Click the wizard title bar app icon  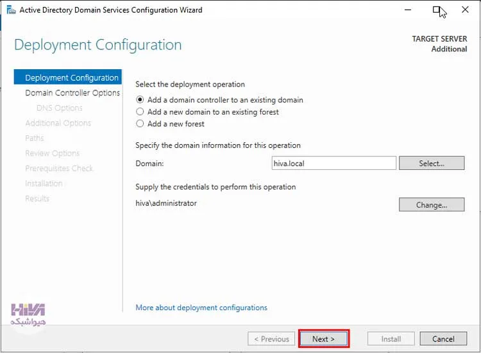tap(11, 10)
